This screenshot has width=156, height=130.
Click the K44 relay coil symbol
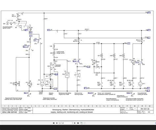tap(133, 62)
